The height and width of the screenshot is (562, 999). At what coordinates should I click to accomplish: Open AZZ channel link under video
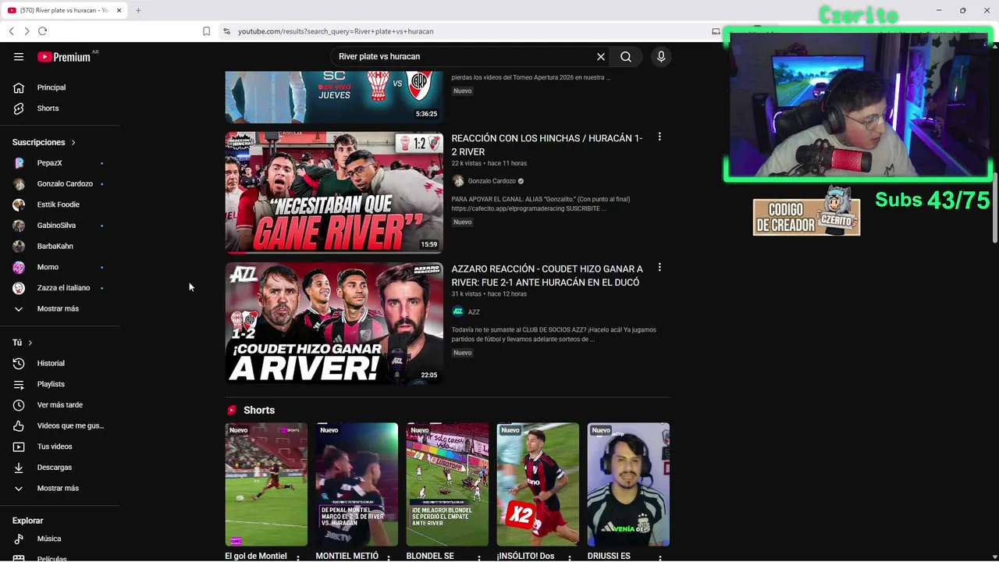[x=474, y=311]
